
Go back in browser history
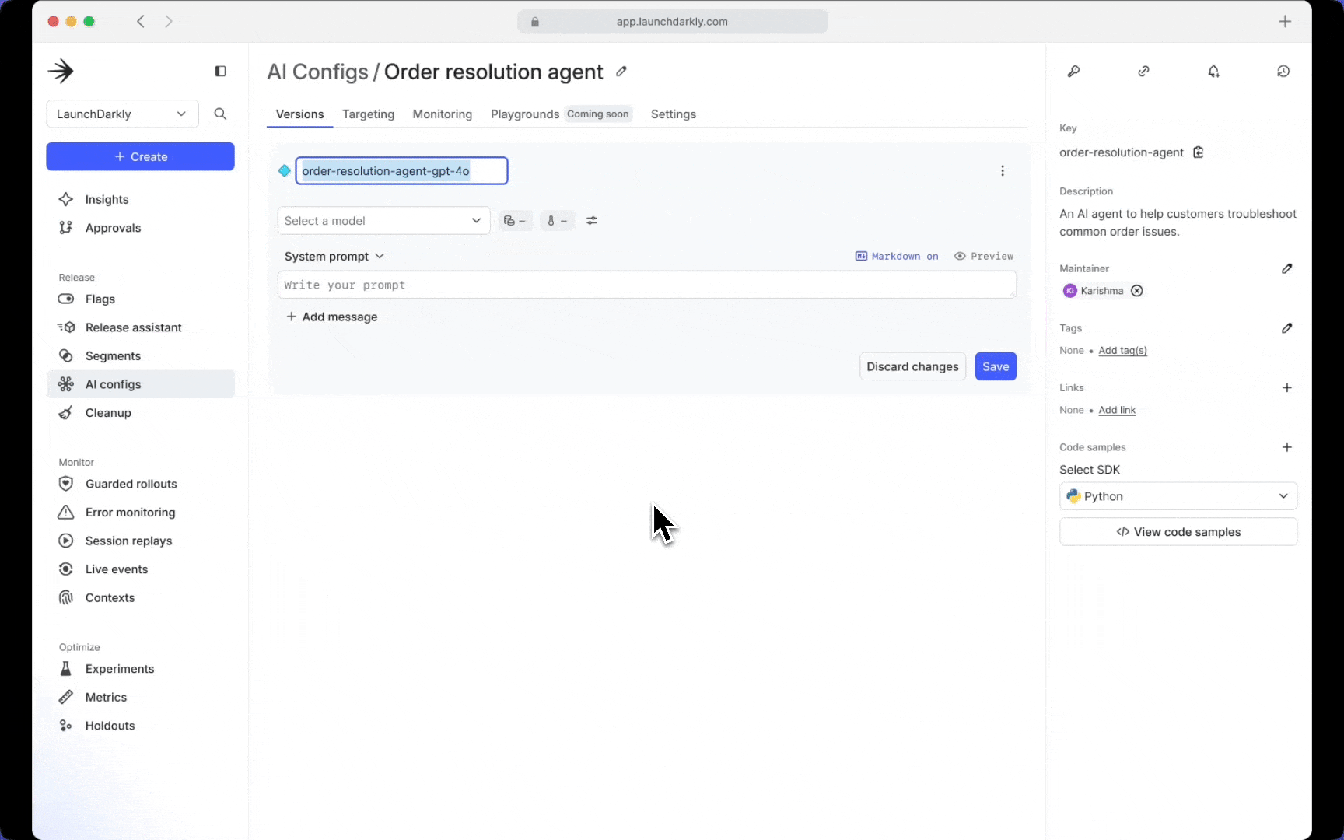(x=141, y=22)
